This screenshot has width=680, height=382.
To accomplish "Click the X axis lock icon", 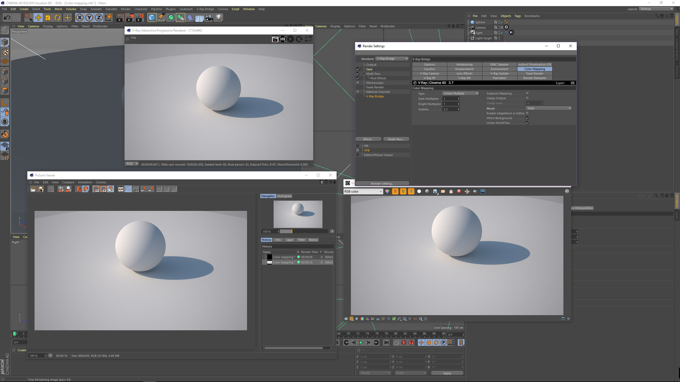I will (x=79, y=18).
